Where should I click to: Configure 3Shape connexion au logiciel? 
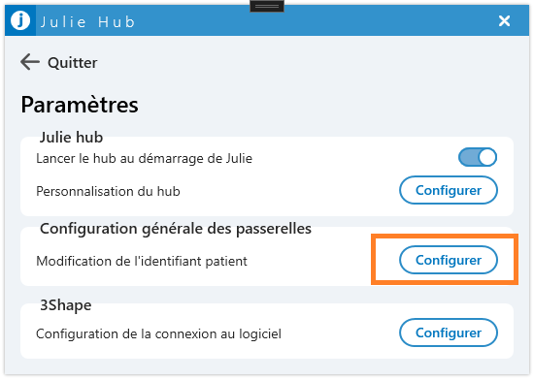coord(449,332)
